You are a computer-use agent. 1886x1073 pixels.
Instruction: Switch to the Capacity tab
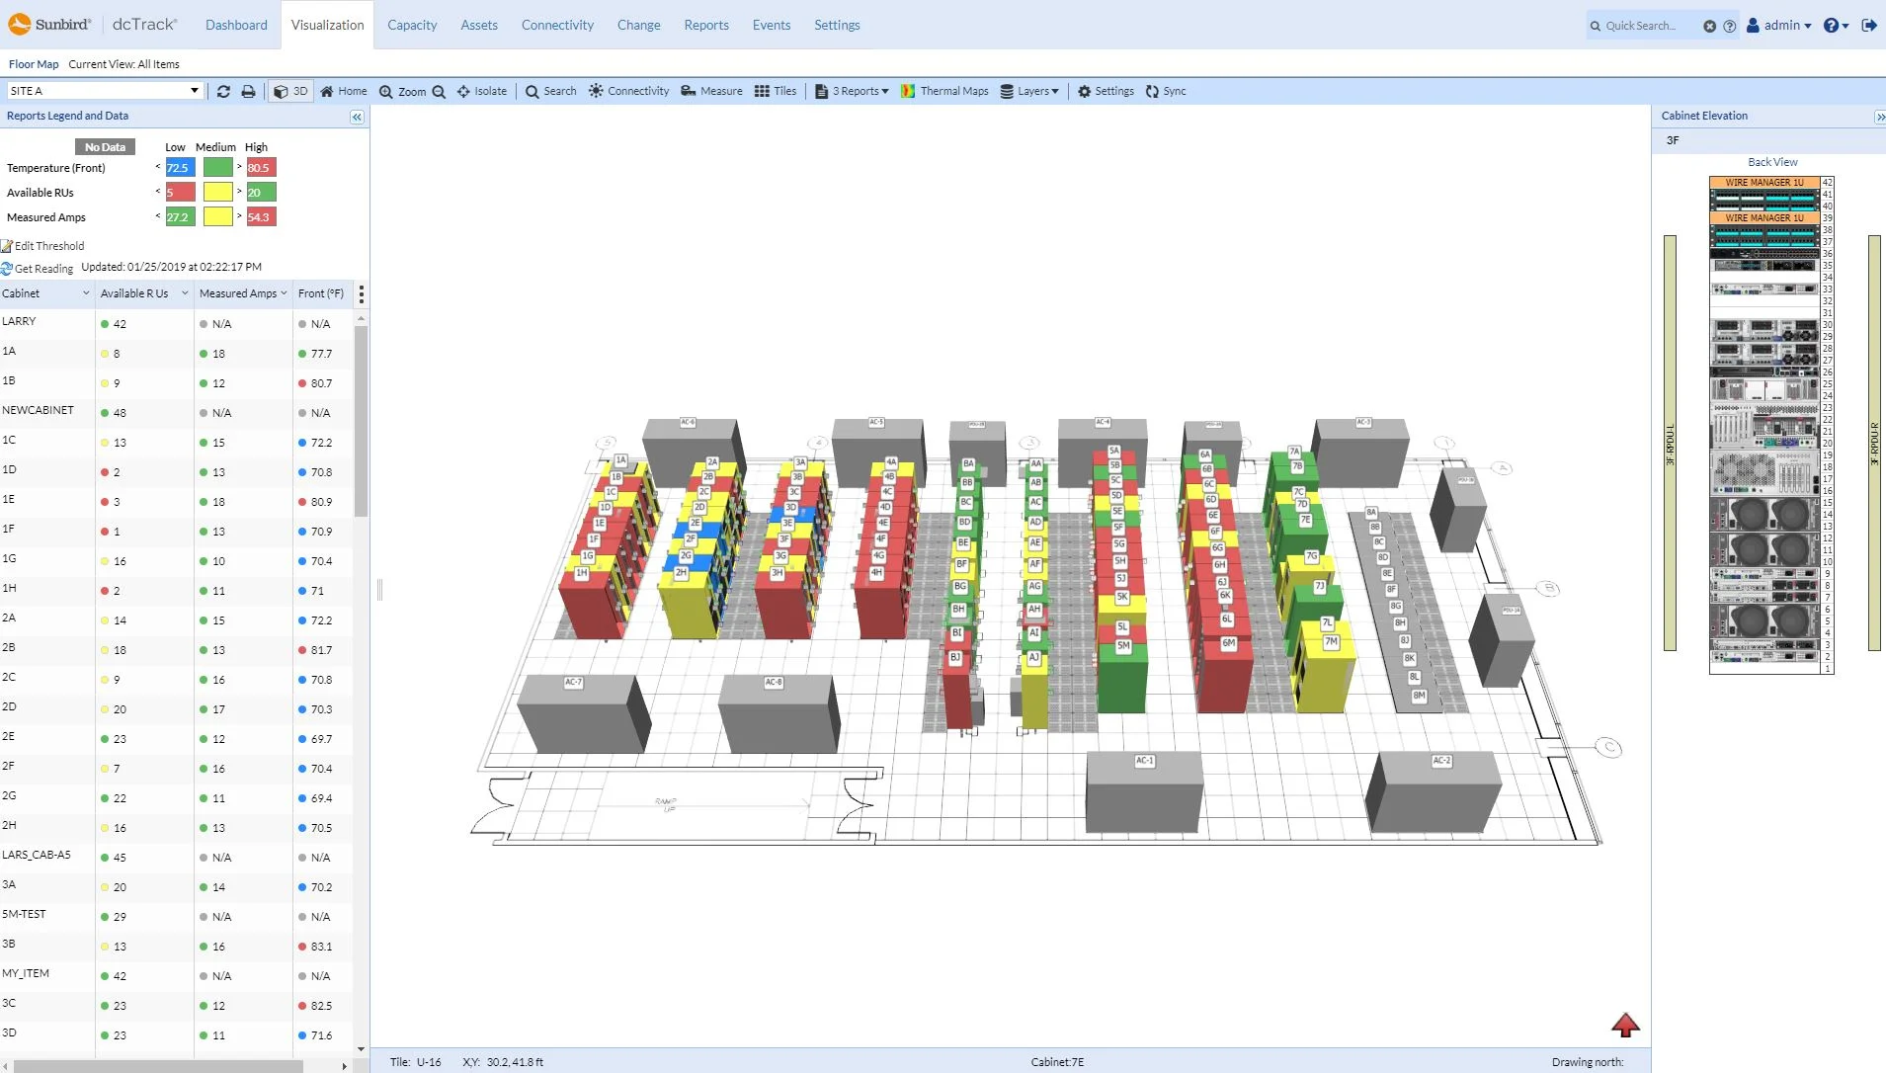[x=412, y=25]
